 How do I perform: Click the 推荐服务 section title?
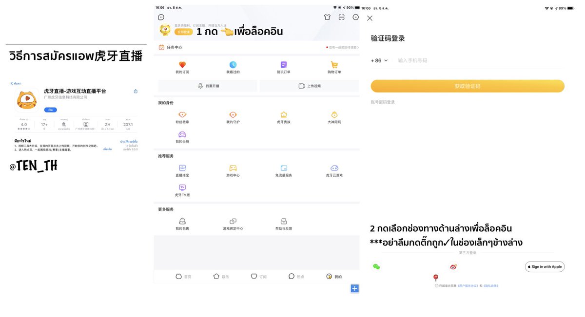[x=165, y=156]
